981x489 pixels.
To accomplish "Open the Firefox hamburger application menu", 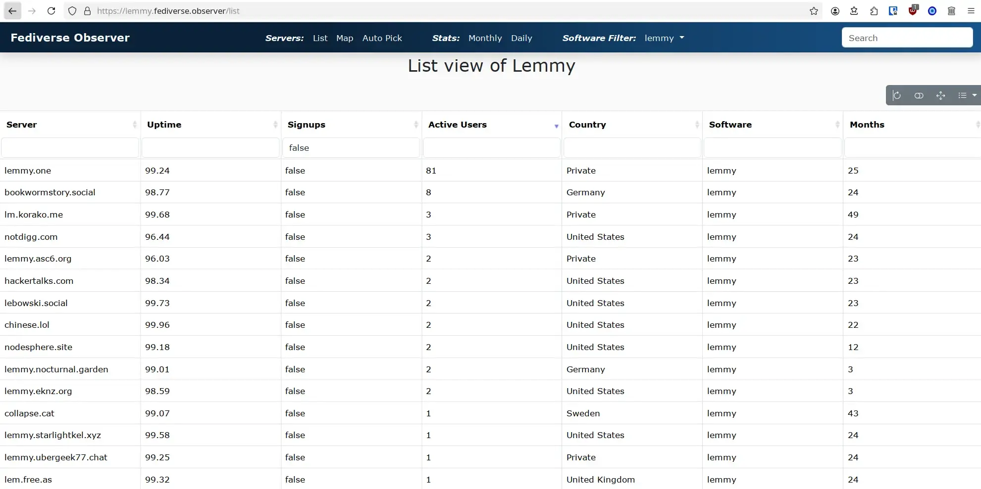I will pos(971,11).
